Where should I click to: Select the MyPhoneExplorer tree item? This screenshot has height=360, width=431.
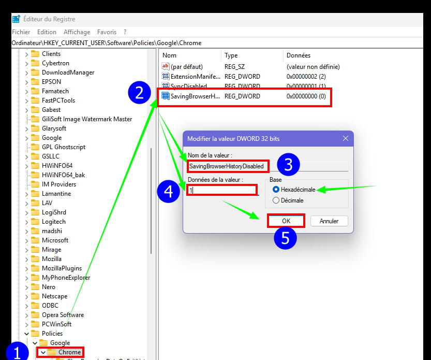(66, 278)
